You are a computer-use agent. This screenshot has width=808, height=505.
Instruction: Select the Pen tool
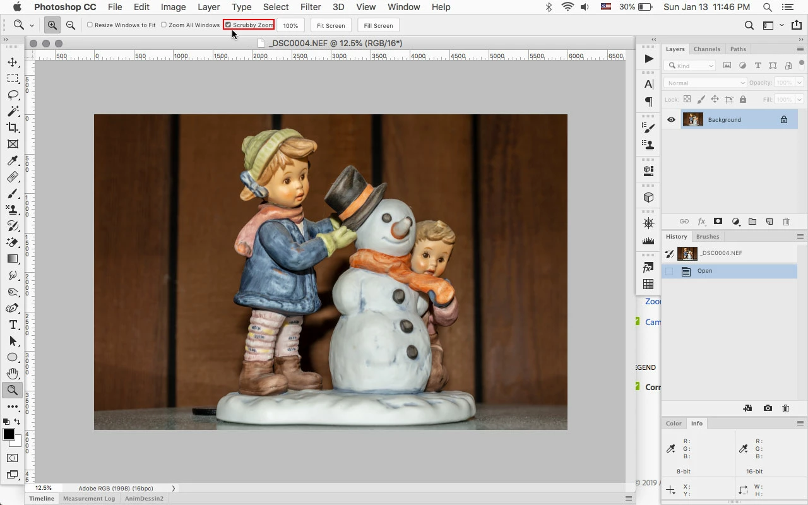tap(13, 308)
